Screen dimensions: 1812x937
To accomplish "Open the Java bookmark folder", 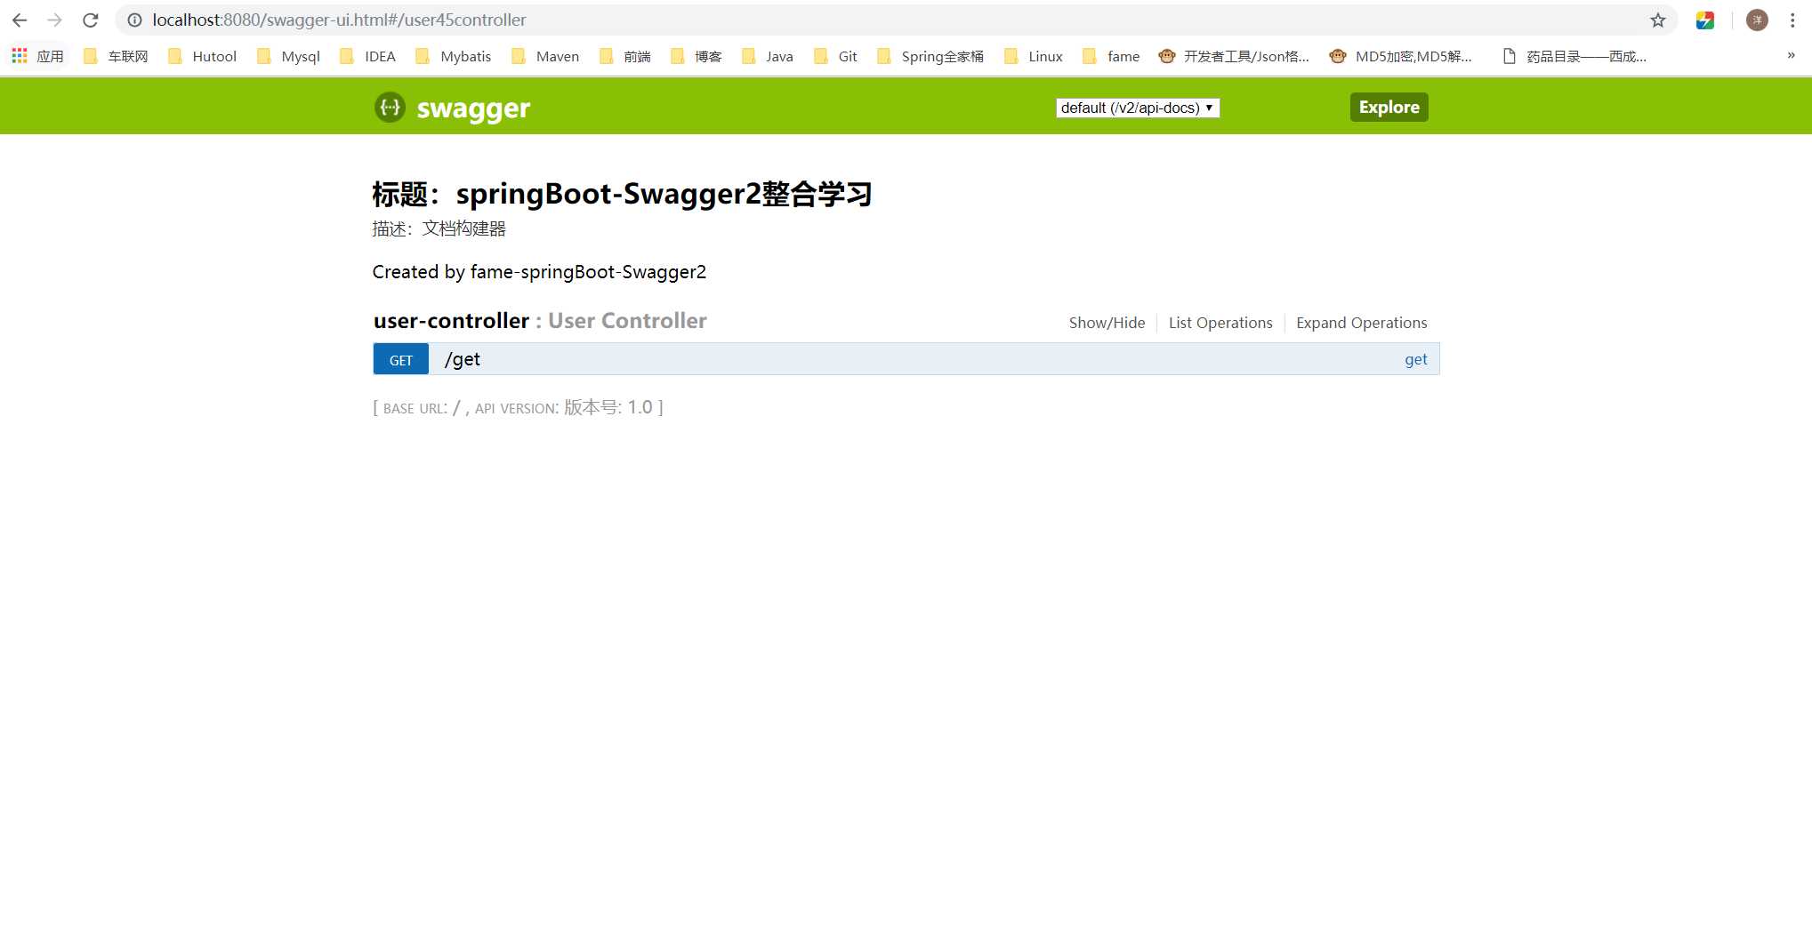I will 768,56.
